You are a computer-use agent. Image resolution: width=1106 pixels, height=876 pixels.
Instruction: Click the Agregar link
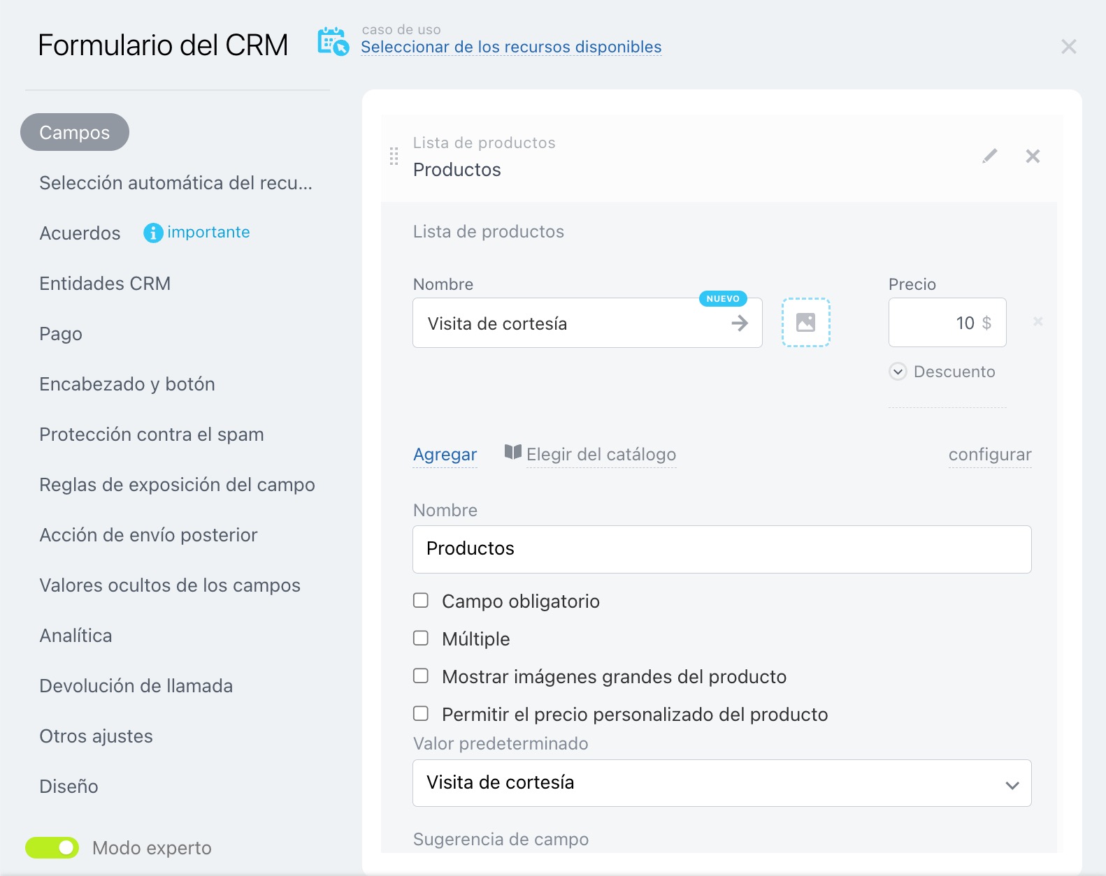[445, 455]
